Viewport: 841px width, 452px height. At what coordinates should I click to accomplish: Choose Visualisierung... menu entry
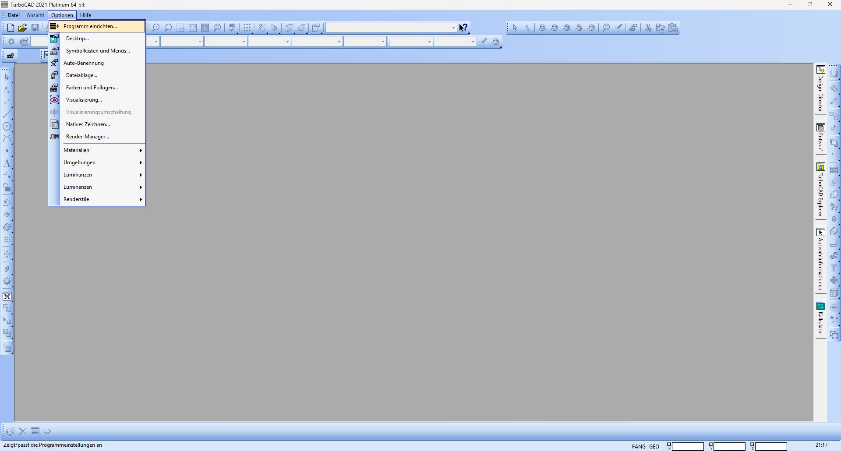97,100
